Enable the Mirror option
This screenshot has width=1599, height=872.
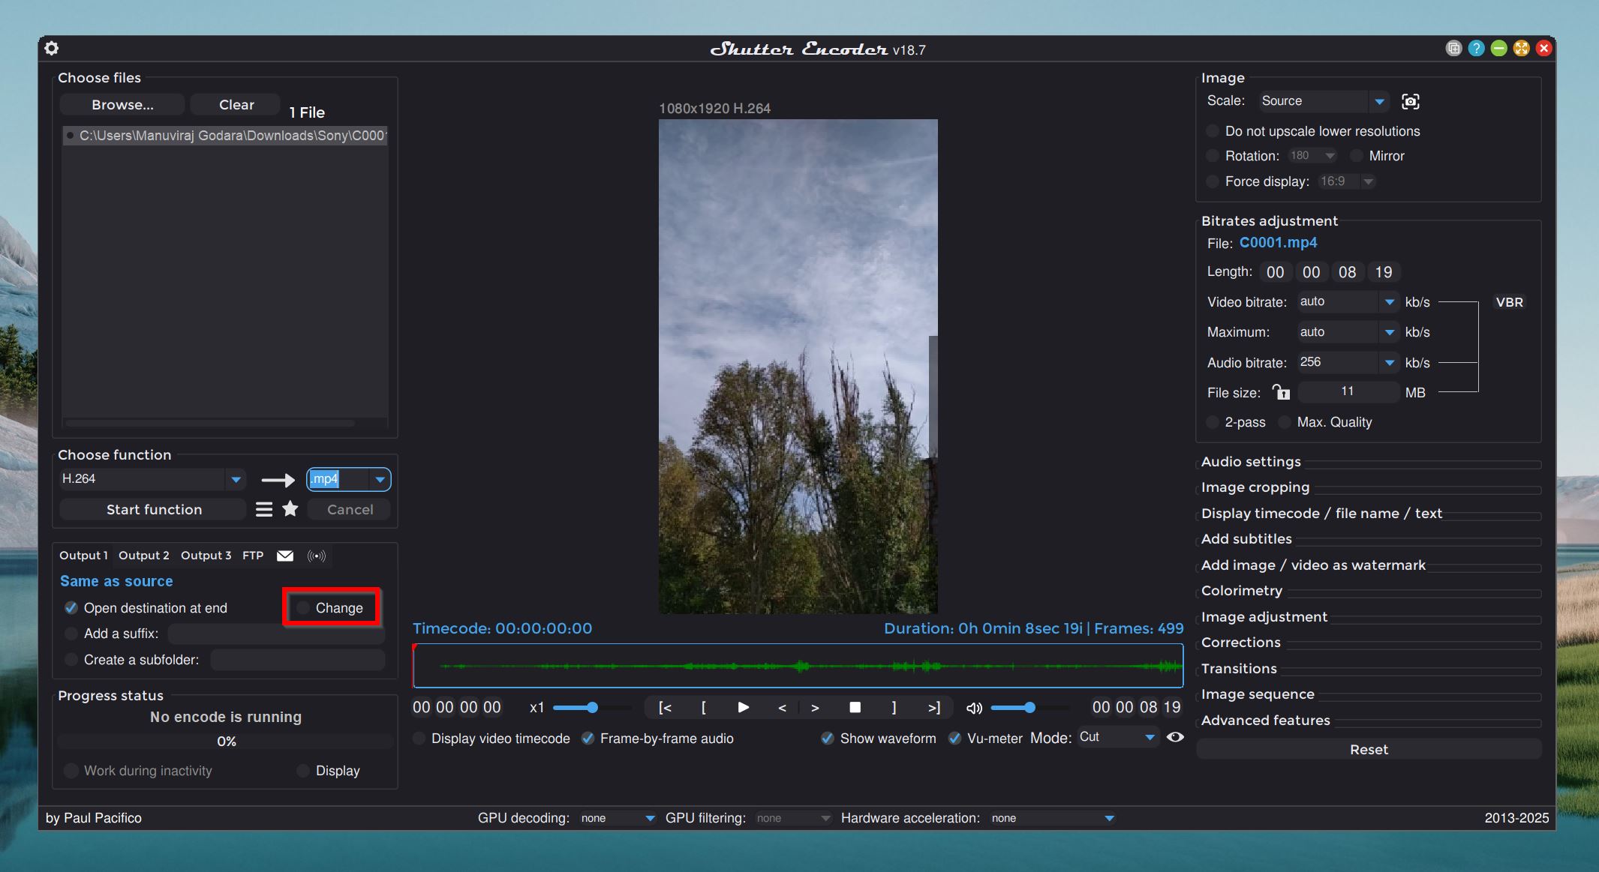pyautogui.click(x=1356, y=156)
